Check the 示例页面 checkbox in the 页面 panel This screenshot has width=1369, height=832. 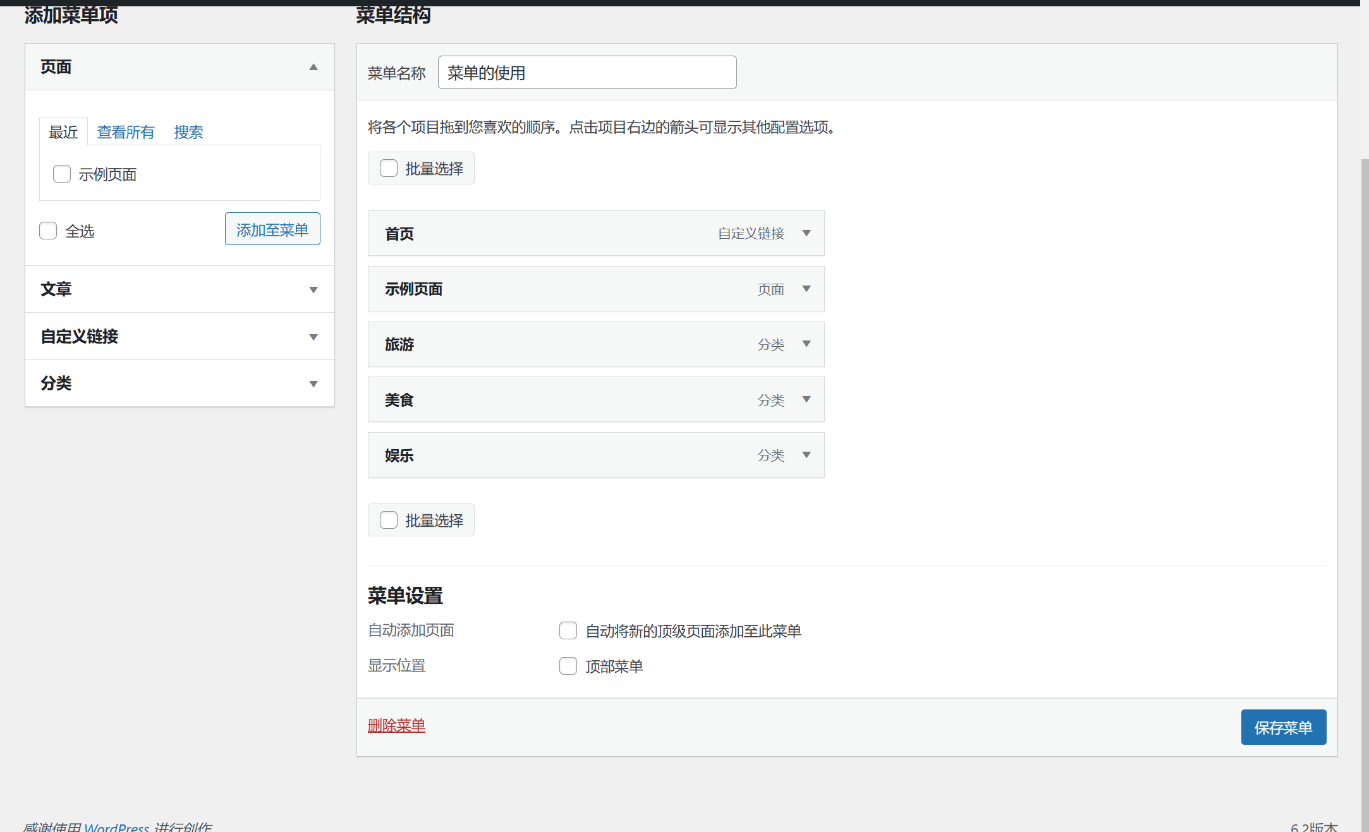click(x=62, y=174)
